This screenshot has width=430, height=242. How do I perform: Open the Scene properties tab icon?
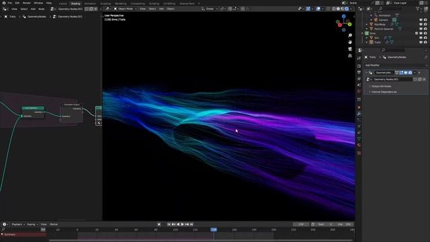click(x=359, y=85)
